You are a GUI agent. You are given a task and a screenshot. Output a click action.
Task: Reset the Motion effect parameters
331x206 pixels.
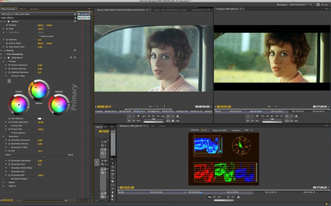click(74, 21)
